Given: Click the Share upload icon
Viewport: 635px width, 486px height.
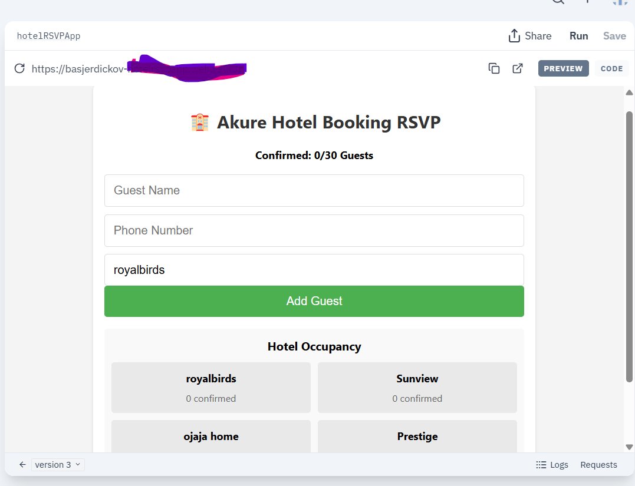Looking at the screenshot, I should [514, 36].
